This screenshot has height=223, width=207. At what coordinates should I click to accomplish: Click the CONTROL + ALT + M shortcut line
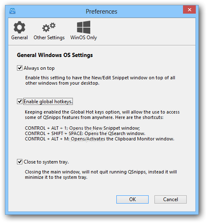[x=99, y=139]
